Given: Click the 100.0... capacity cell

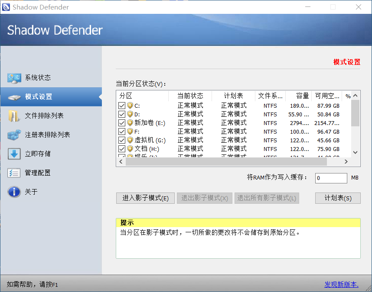Looking at the screenshot, I should 300,132.
